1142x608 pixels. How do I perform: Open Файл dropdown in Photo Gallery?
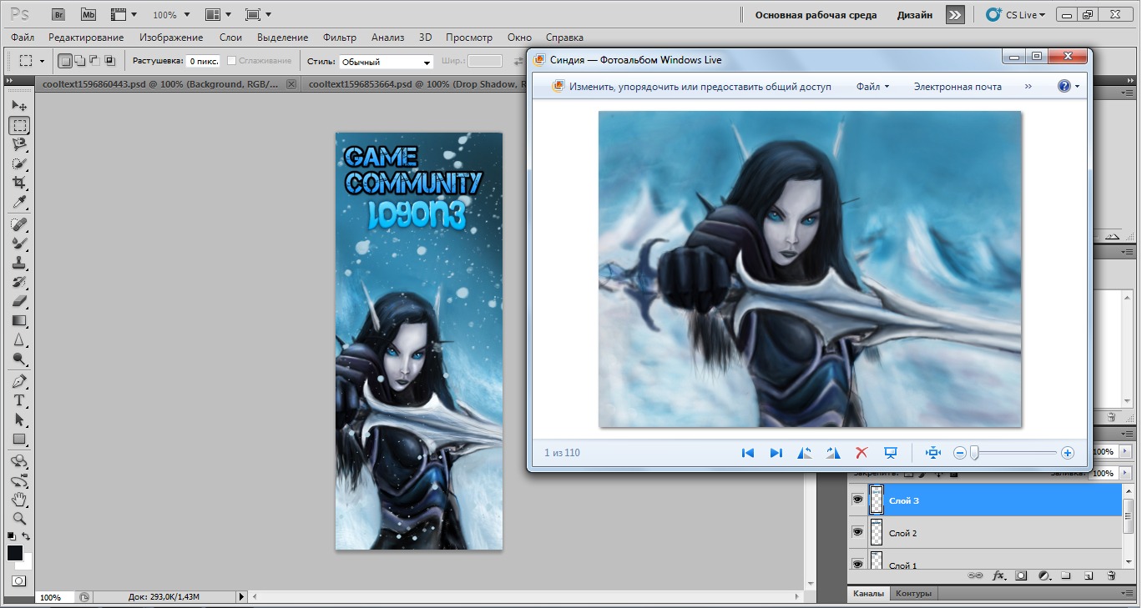point(872,86)
